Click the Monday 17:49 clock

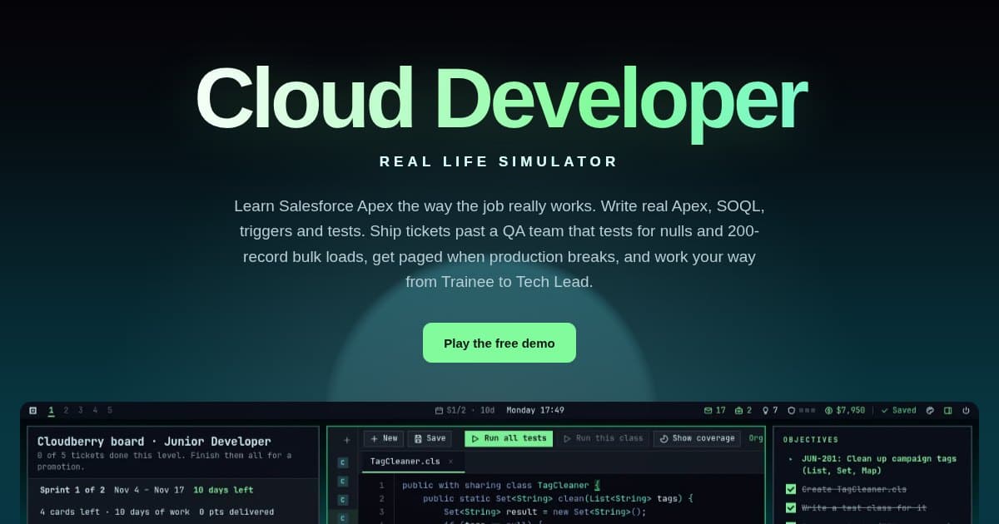[x=535, y=410]
